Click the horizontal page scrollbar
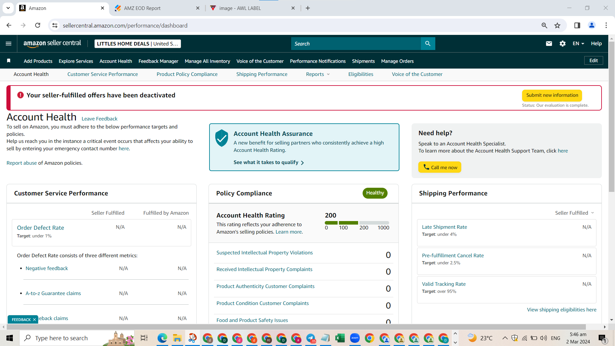Viewport: 615px width, 346px height. coord(296,327)
